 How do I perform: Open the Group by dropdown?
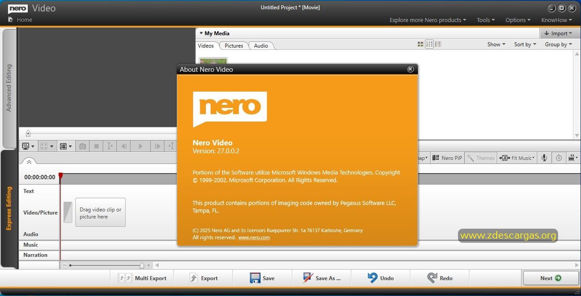[x=558, y=44]
